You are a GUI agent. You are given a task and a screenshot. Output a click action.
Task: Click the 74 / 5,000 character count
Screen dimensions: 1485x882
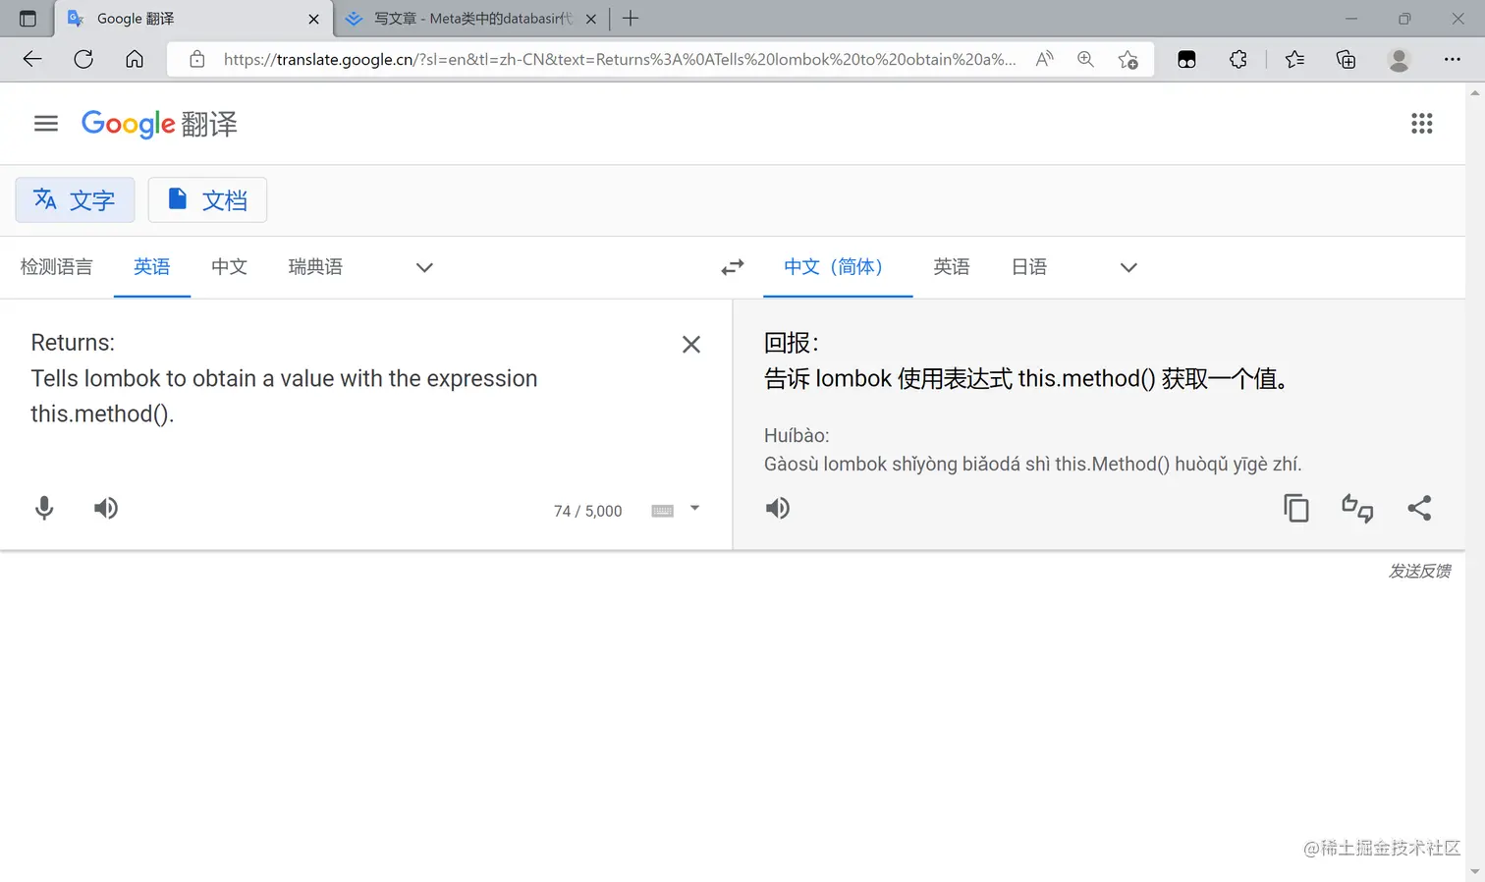(x=587, y=511)
